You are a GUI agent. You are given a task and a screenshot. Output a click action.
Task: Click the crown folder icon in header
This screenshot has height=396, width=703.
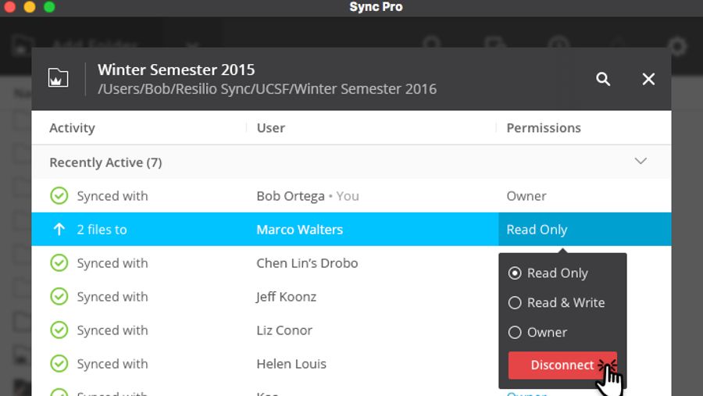[x=59, y=78]
